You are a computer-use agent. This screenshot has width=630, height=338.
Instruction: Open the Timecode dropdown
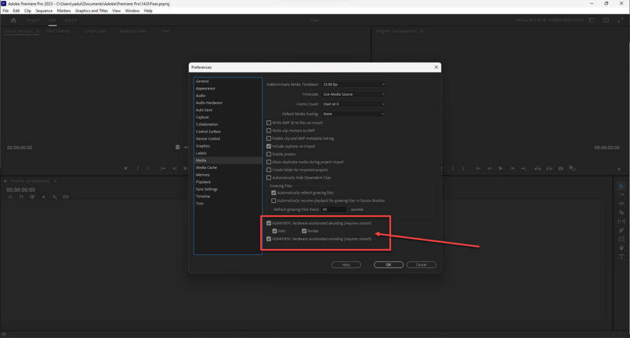click(x=354, y=95)
